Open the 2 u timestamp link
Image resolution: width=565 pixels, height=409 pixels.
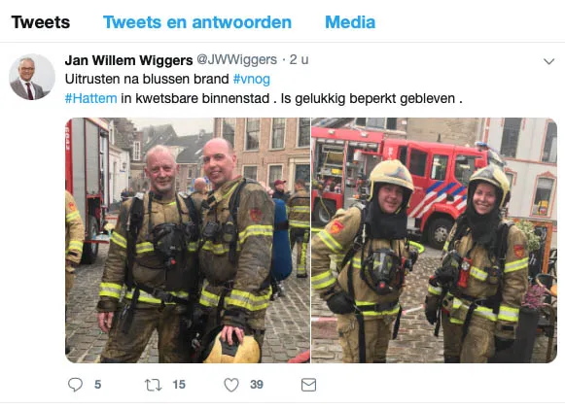point(300,59)
